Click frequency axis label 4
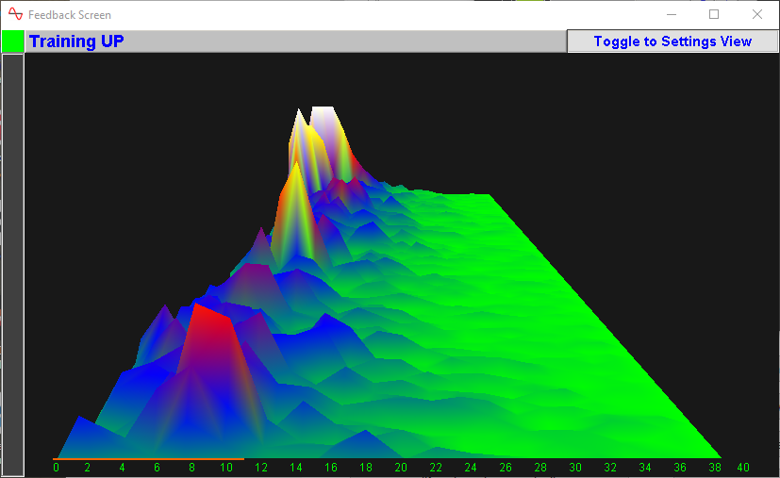Screen dimensions: 780x478 click(123, 468)
